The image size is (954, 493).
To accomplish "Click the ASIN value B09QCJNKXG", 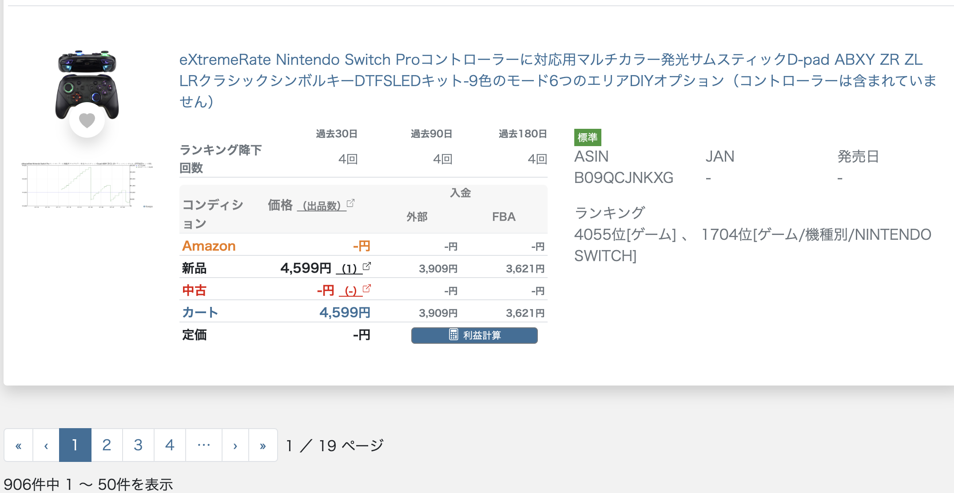I will 624,178.
